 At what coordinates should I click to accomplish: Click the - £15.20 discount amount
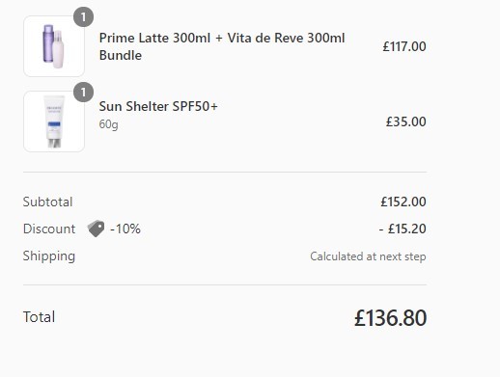(x=403, y=229)
